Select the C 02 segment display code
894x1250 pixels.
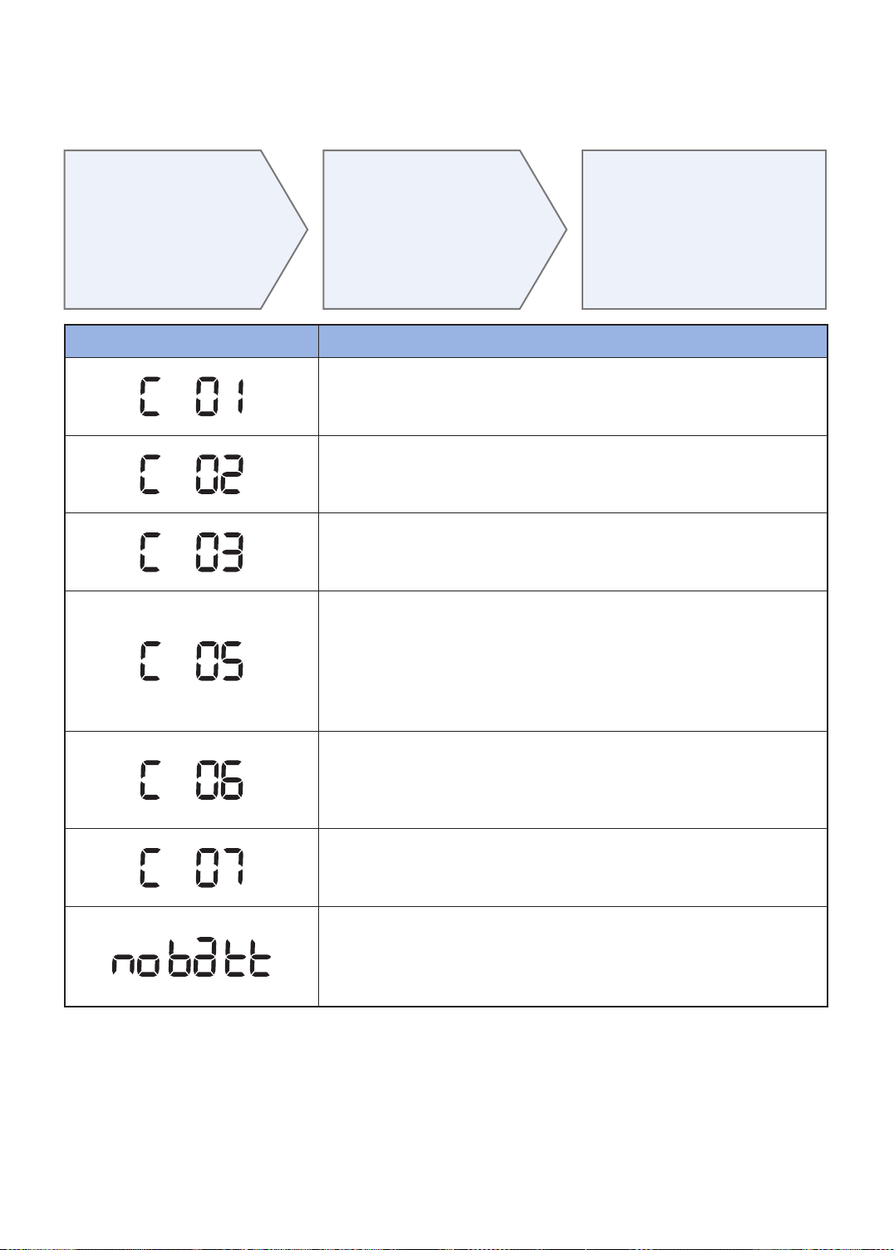point(191,474)
